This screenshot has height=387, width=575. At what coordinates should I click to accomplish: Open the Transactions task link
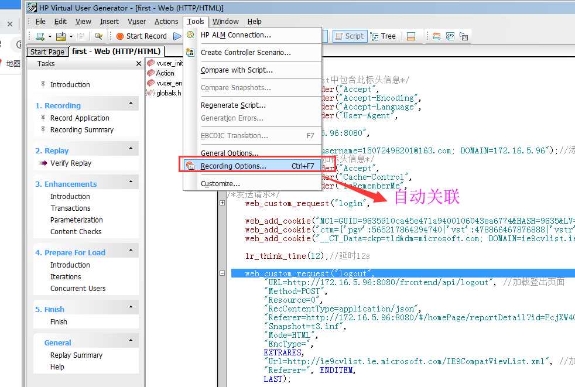tap(70, 208)
